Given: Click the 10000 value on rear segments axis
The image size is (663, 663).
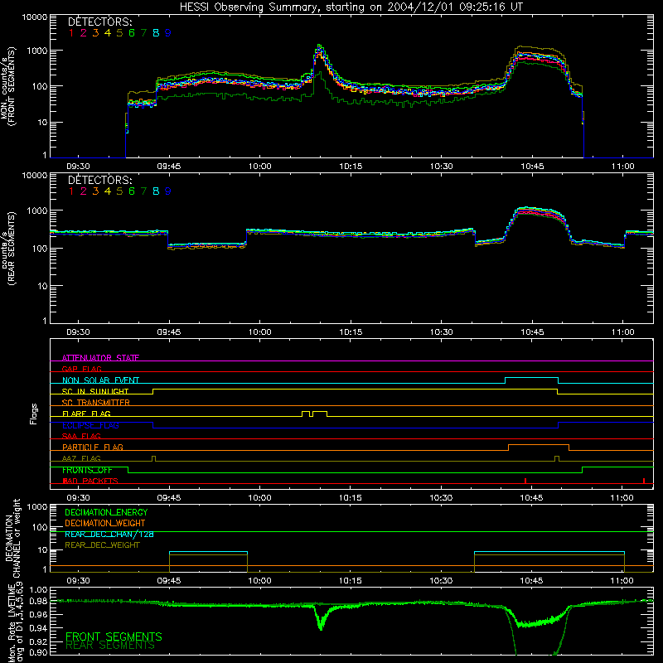Looking at the screenshot, I should point(35,176).
